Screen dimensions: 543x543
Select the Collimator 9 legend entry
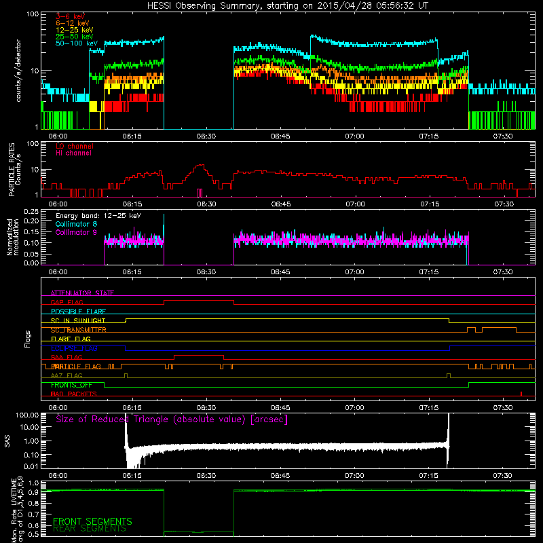click(76, 232)
